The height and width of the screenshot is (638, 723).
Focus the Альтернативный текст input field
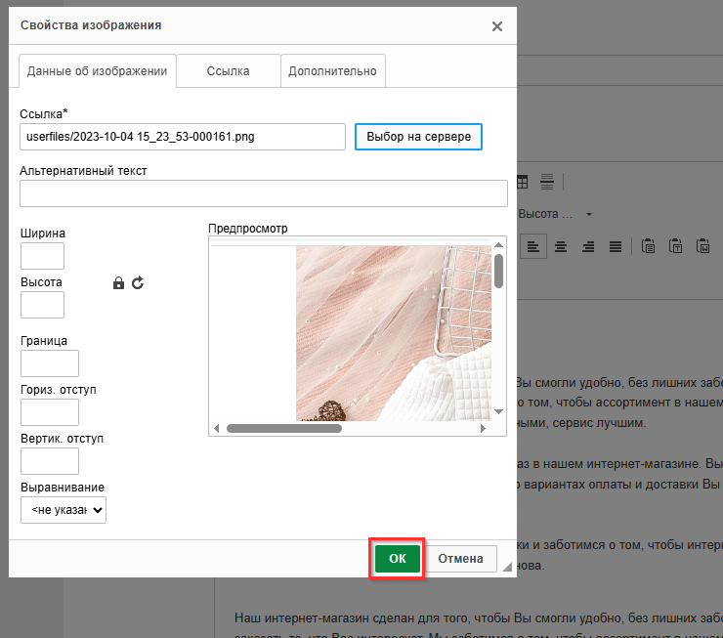[264, 193]
